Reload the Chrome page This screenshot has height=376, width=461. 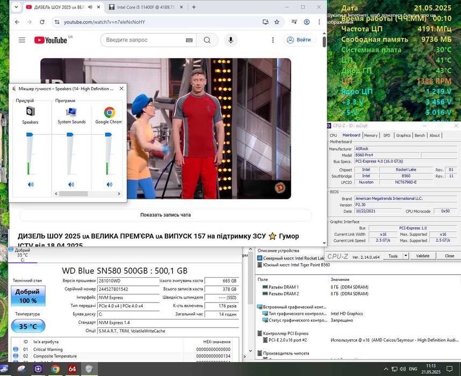pyautogui.click(x=42, y=22)
